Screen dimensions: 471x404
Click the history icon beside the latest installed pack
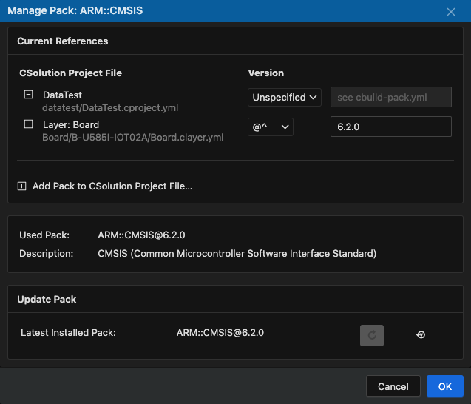pyautogui.click(x=421, y=334)
